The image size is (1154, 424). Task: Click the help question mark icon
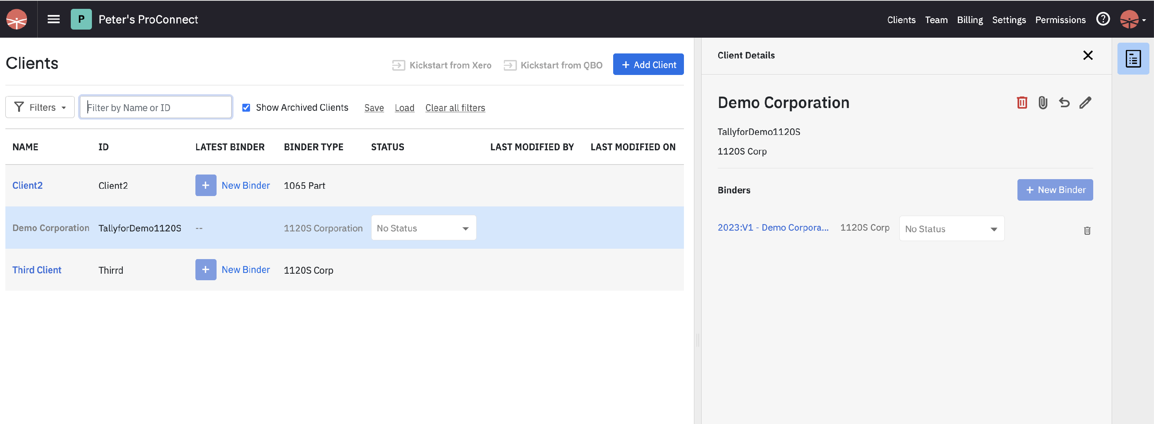[x=1102, y=19]
